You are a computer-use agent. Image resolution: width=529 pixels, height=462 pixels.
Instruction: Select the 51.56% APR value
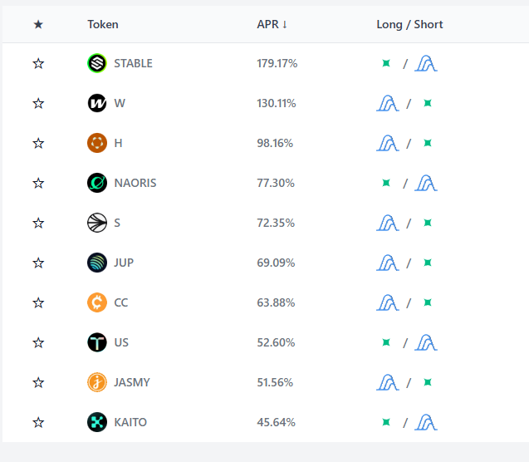pyautogui.click(x=275, y=382)
